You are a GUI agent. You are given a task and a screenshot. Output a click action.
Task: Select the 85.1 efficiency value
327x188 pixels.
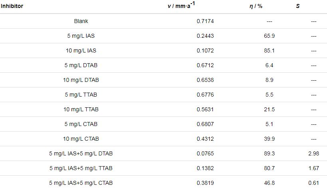pyautogui.click(x=269, y=50)
